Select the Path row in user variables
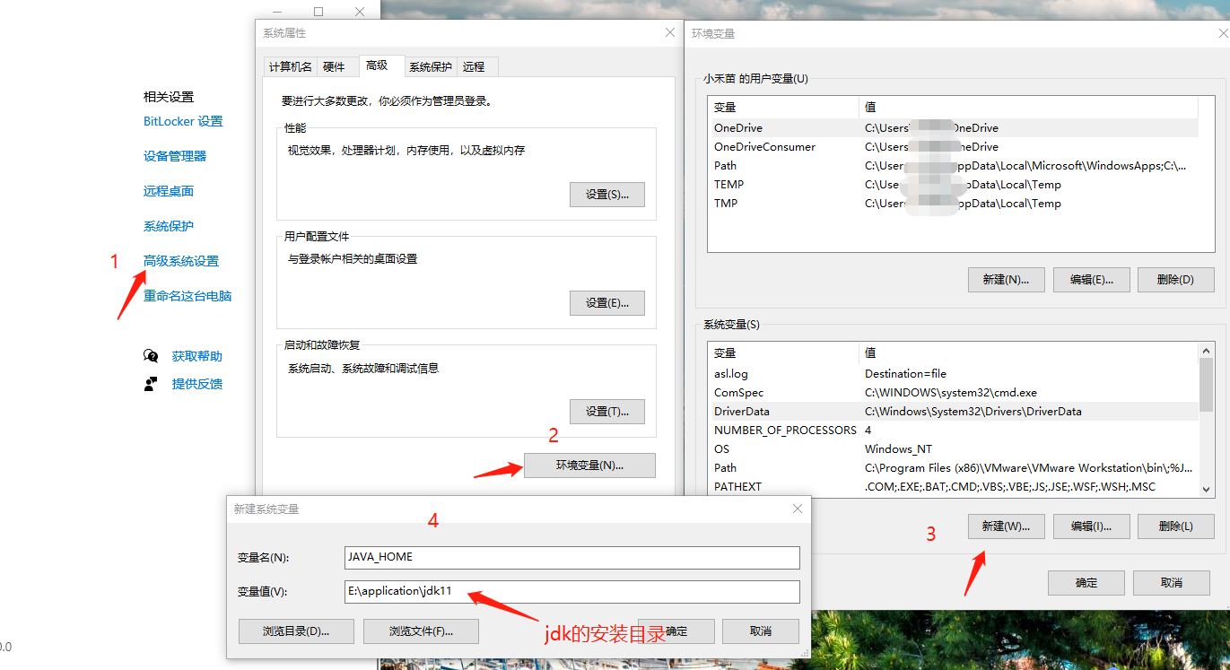This screenshot has width=1230, height=670. click(955, 166)
